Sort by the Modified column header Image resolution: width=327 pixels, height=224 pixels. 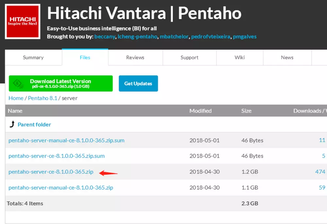201,111
